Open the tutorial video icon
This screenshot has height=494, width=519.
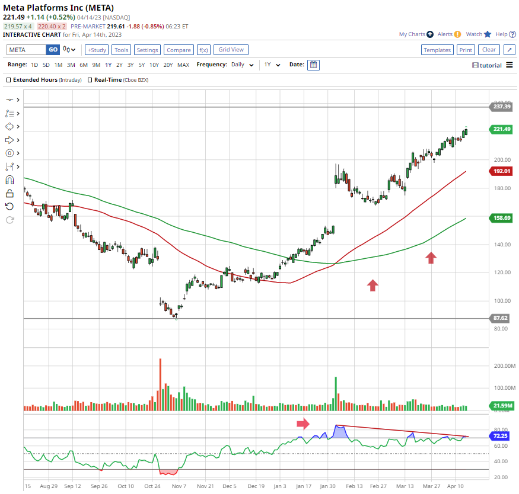(475, 65)
